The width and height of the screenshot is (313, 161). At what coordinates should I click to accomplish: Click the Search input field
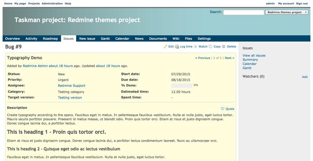243,12
